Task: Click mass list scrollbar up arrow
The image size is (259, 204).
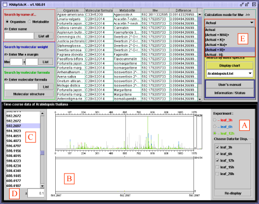Action: click(x=42, y=114)
